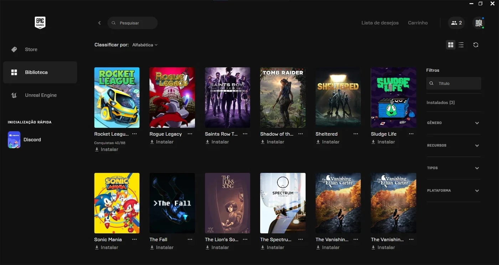Go back with the arrow beside search

coord(99,23)
